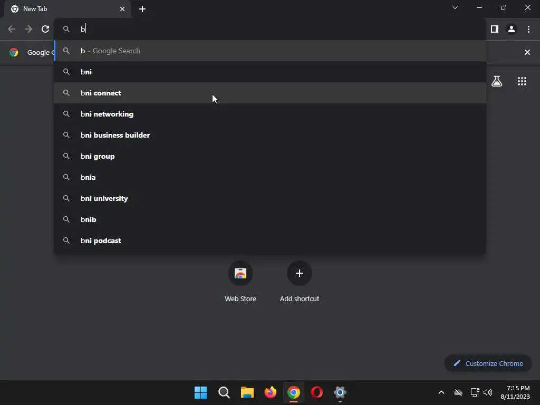Select the 'bnia' suggestion
The width and height of the screenshot is (540, 405).
(x=270, y=177)
